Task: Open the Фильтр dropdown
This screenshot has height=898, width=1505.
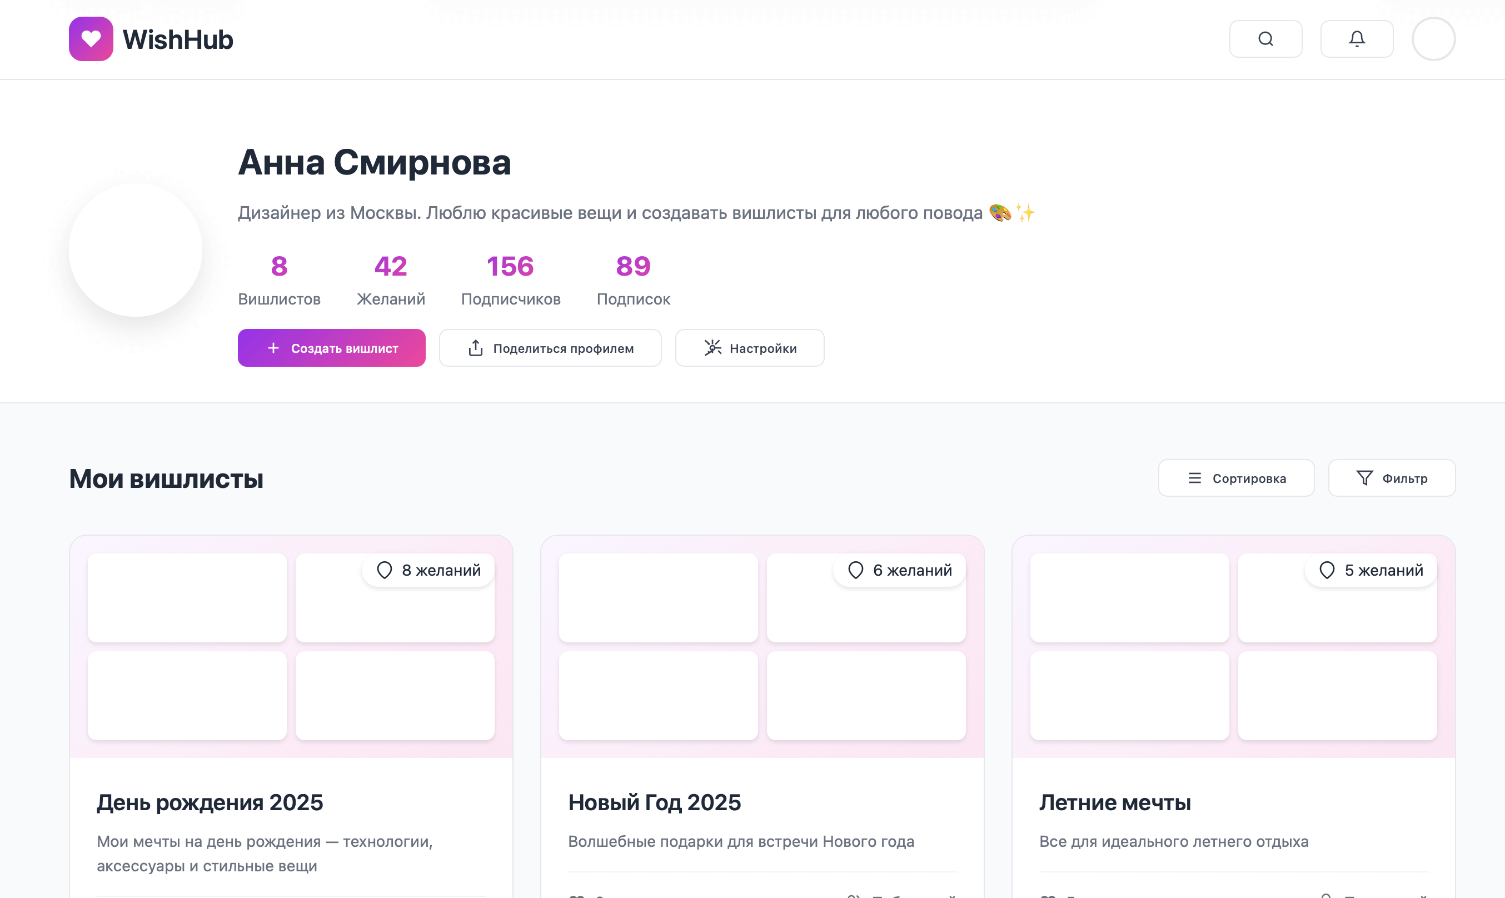Action: pos(1391,477)
